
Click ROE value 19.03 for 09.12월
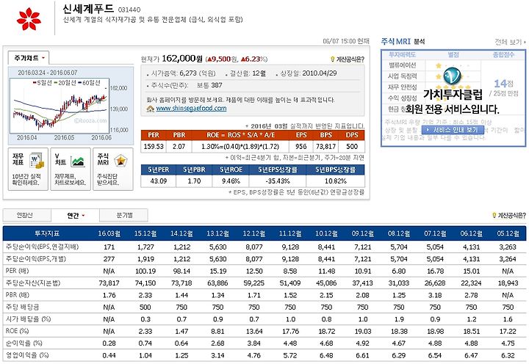pyautogui.click(x=363, y=331)
